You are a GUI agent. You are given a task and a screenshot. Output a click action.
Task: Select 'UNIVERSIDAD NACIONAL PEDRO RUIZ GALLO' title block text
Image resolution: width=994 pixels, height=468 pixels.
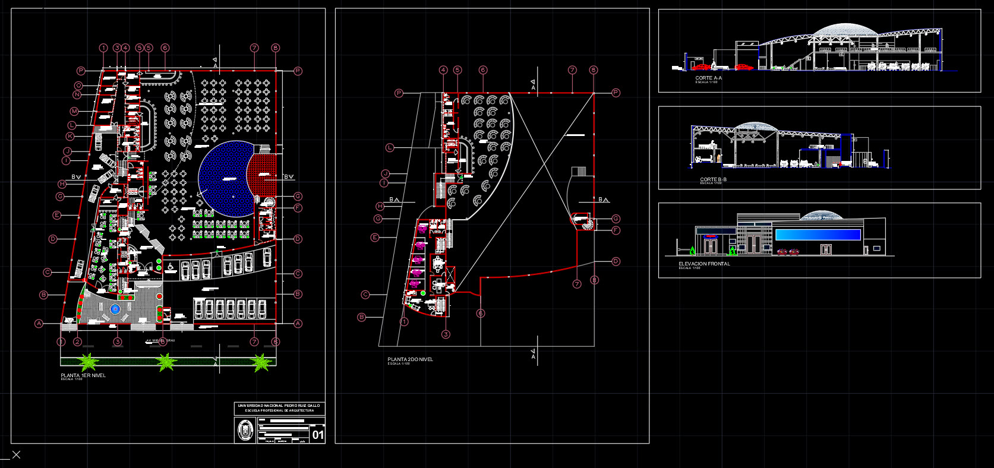click(x=279, y=406)
